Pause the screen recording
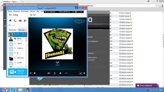This screenshot has height=92, width=164. click(78, 12)
